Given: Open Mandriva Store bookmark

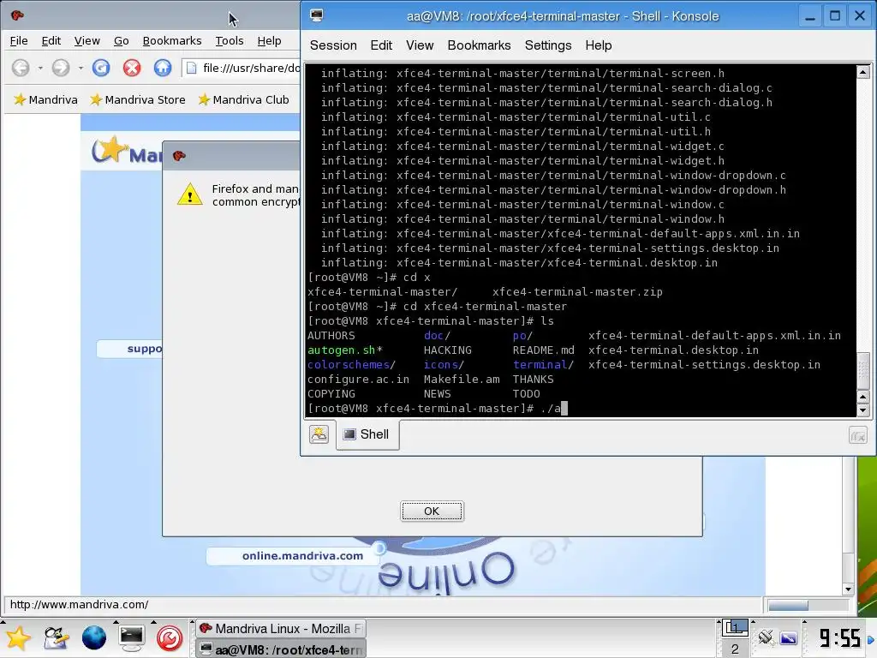Looking at the screenshot, I should [x=138, y=99].
